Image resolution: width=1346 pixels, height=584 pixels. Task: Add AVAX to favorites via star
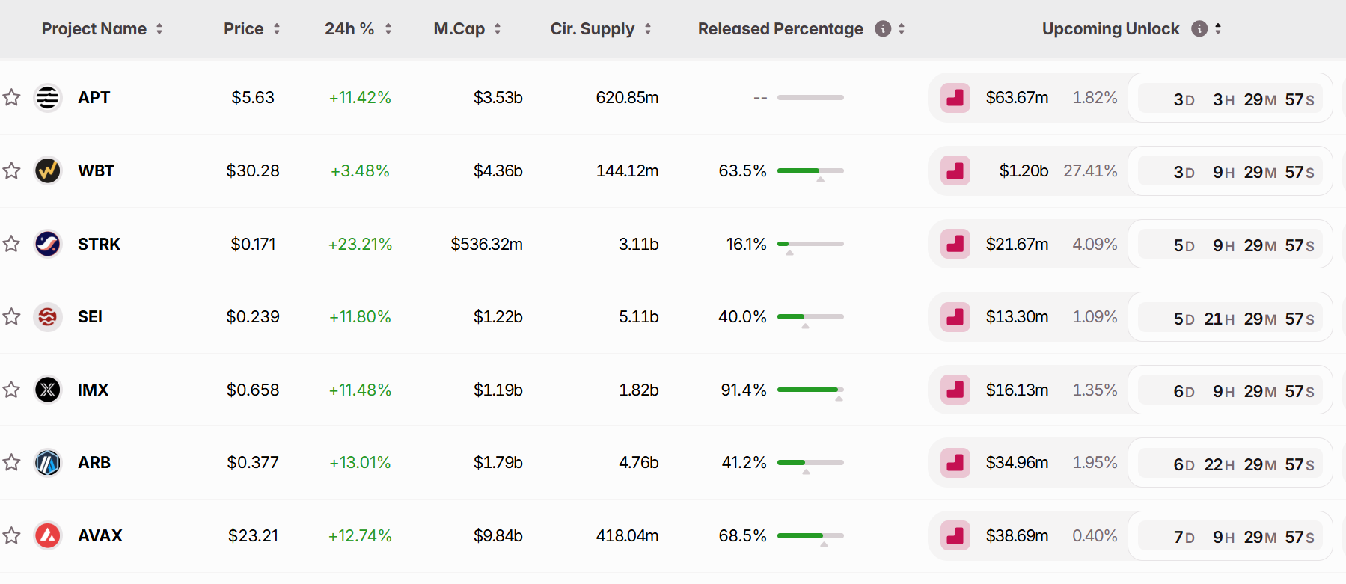tap(11, 535)
